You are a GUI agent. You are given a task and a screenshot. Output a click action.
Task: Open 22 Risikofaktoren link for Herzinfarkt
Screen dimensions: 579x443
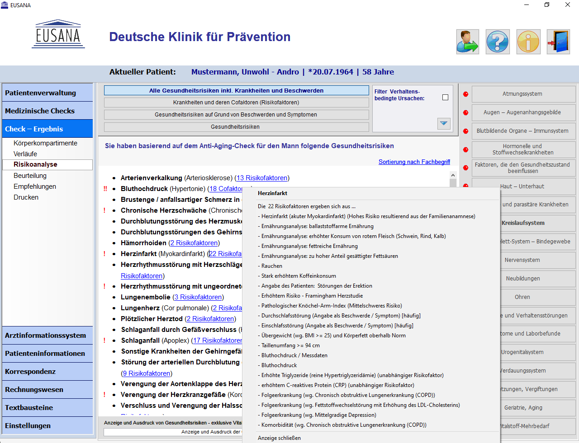225,254
